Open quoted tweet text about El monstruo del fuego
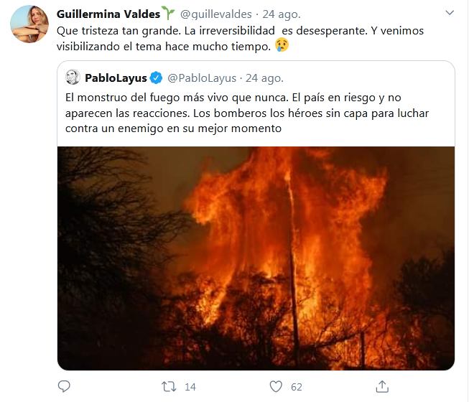 pyautogui.click(x=247, y=113)
